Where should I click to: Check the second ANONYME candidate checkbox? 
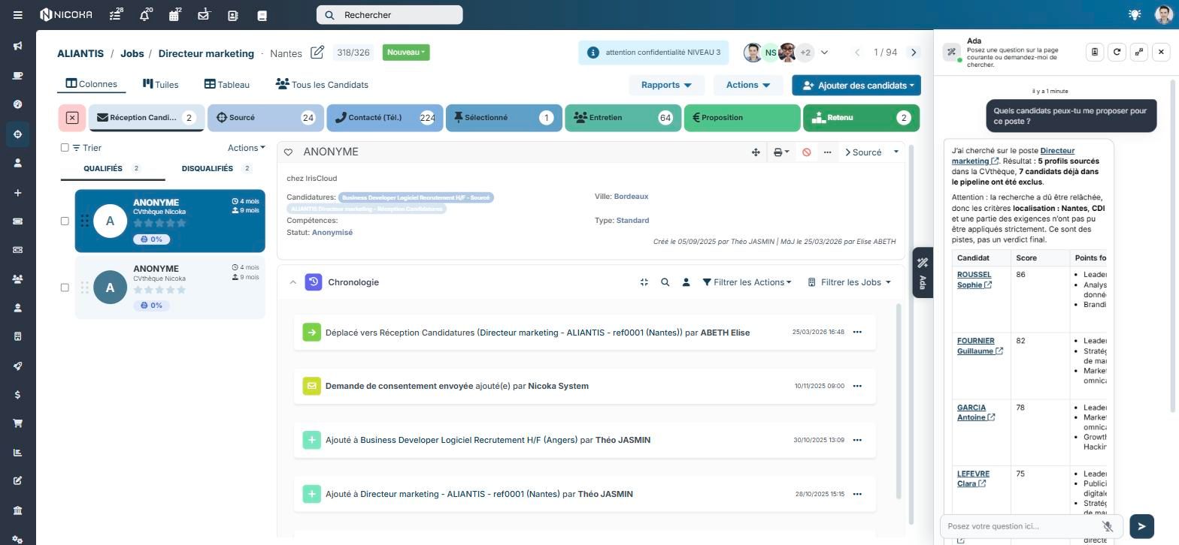(x=65, y=288)
